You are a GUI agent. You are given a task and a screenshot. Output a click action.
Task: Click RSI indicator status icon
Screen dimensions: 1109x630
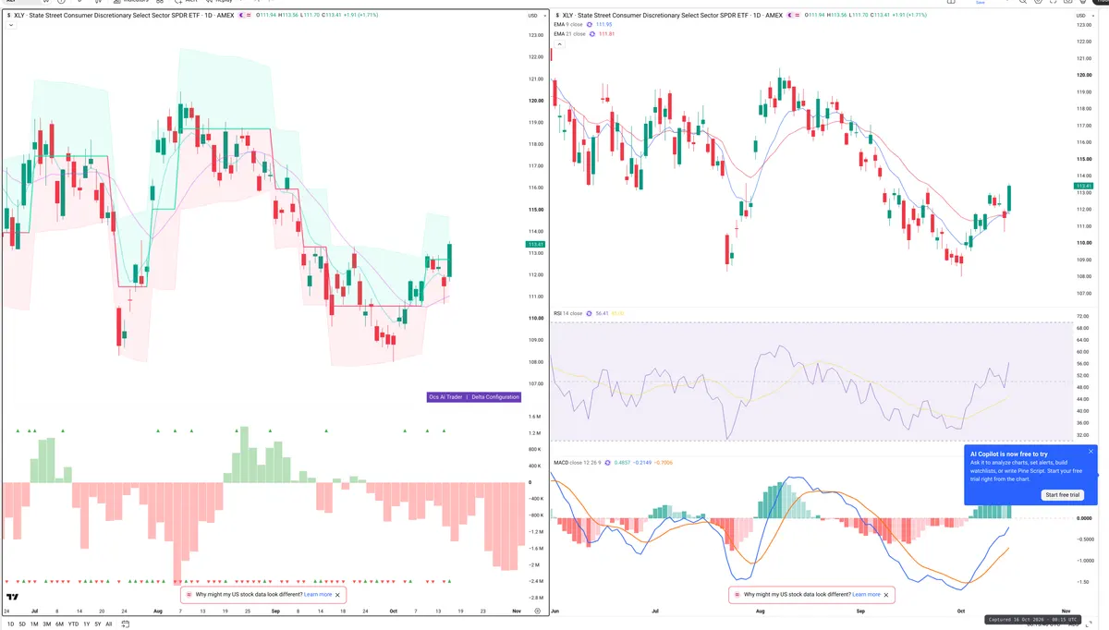590,313
